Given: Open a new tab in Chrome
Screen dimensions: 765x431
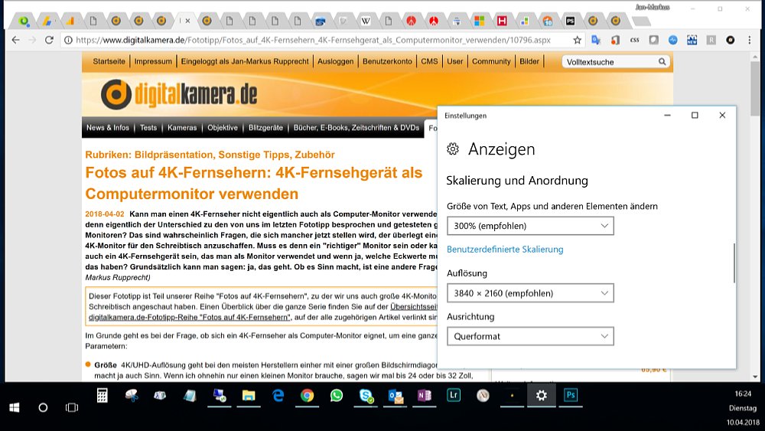Looking at the screenshot, I should [x=640, y=21].
